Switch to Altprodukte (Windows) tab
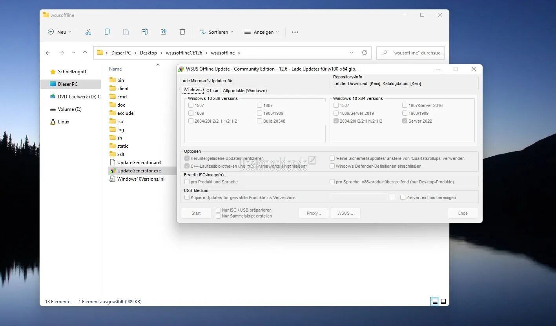The height and width of the screenshot is (326, 556). [x=245, y=91]
